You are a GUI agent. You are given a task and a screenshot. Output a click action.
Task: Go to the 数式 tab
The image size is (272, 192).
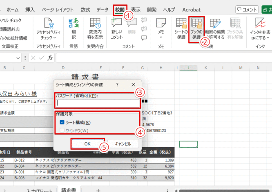pyautogui.click(x=85, y=10)
